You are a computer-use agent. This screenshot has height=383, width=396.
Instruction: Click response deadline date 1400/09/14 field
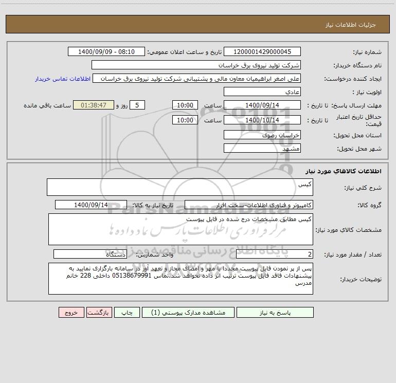262,105
